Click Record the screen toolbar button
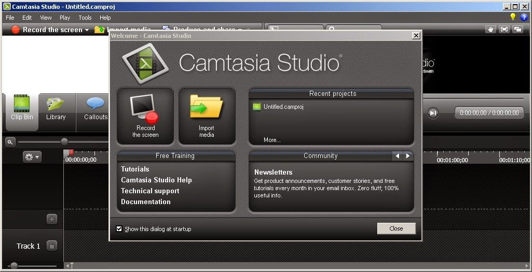 [x=47, y=30]
